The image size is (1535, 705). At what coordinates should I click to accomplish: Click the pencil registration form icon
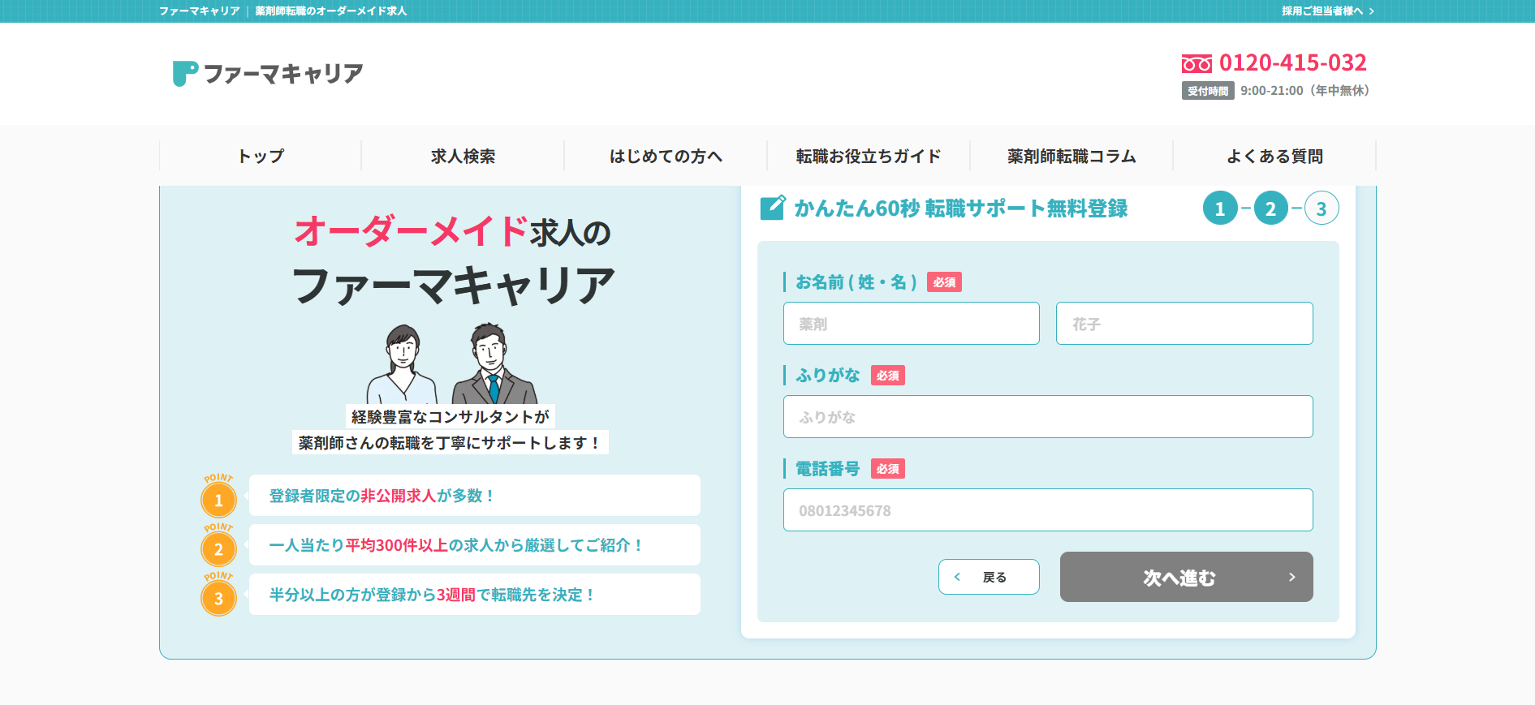tap(773, 208)
